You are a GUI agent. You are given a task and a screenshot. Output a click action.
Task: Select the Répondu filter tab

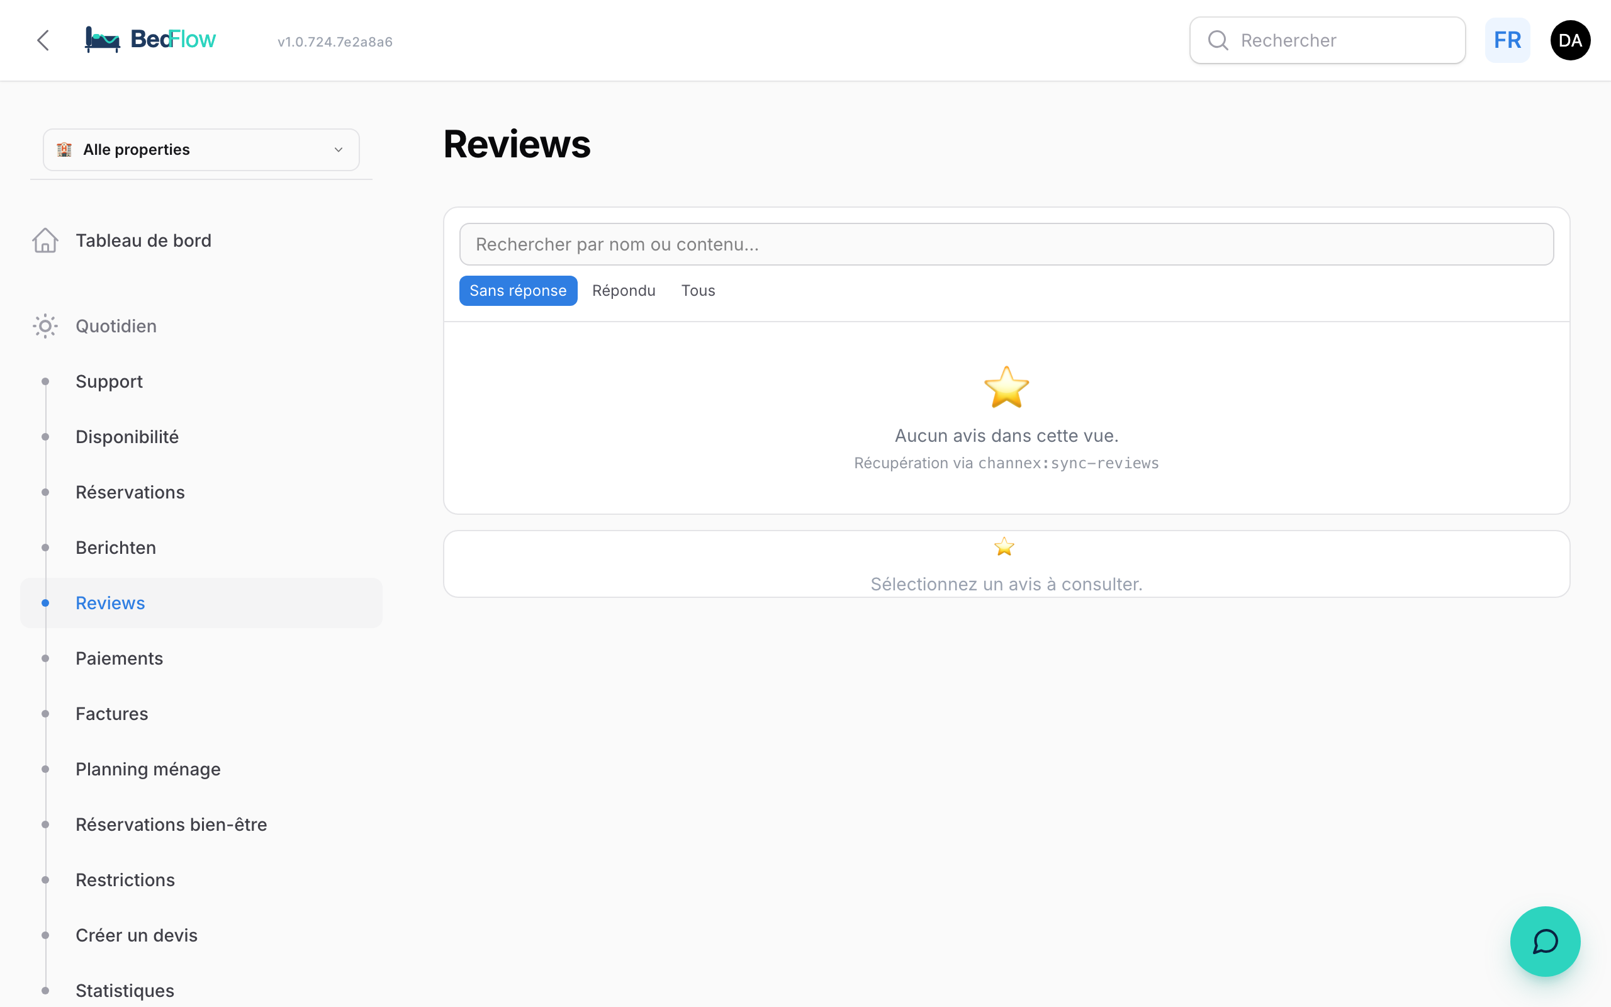(624, 291)
